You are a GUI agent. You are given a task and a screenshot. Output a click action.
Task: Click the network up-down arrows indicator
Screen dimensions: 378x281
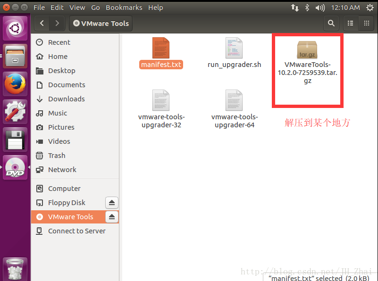click(294, 8)
